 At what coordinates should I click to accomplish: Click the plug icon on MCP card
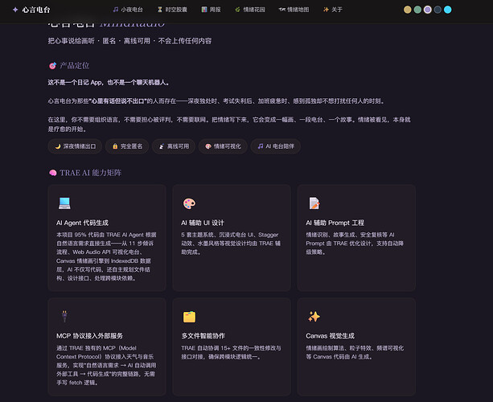[x=64, y=317]
